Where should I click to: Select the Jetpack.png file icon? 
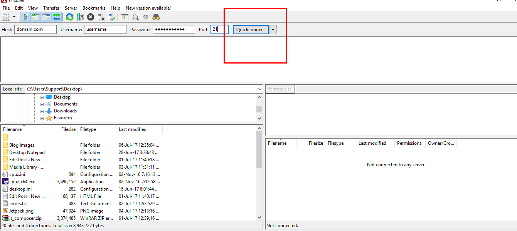[x=5, y=211]
